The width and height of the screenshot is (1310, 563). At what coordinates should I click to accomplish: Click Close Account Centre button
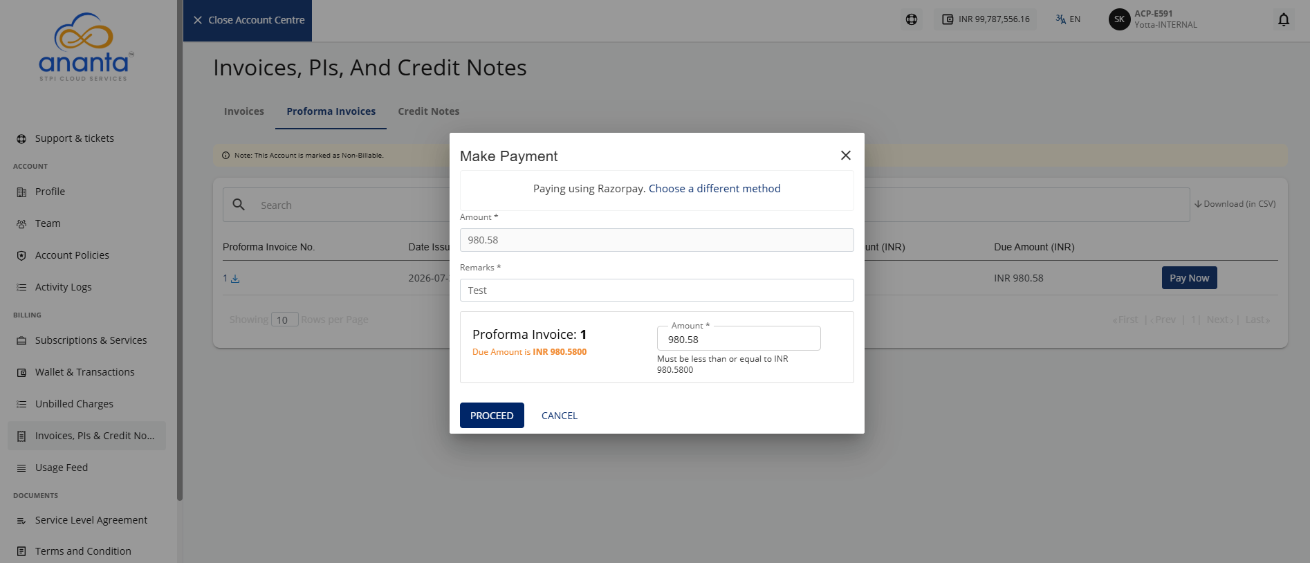(248, 20)
